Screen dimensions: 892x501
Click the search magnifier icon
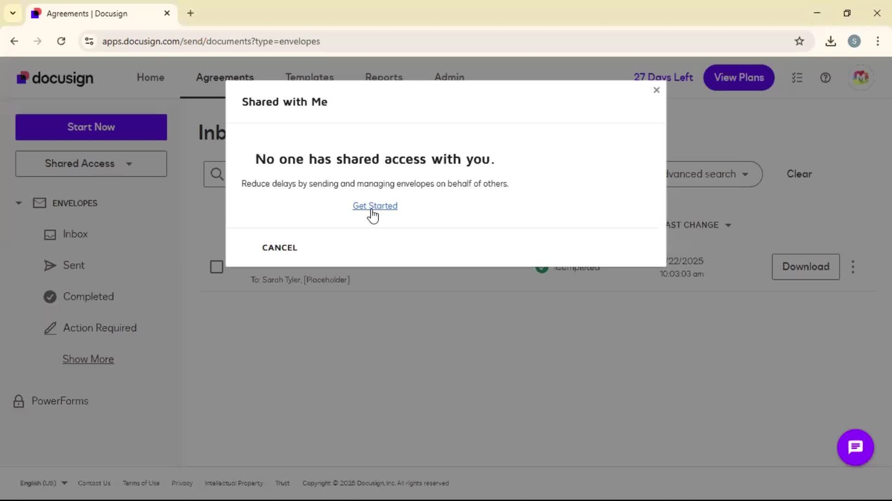pos(217,174)
